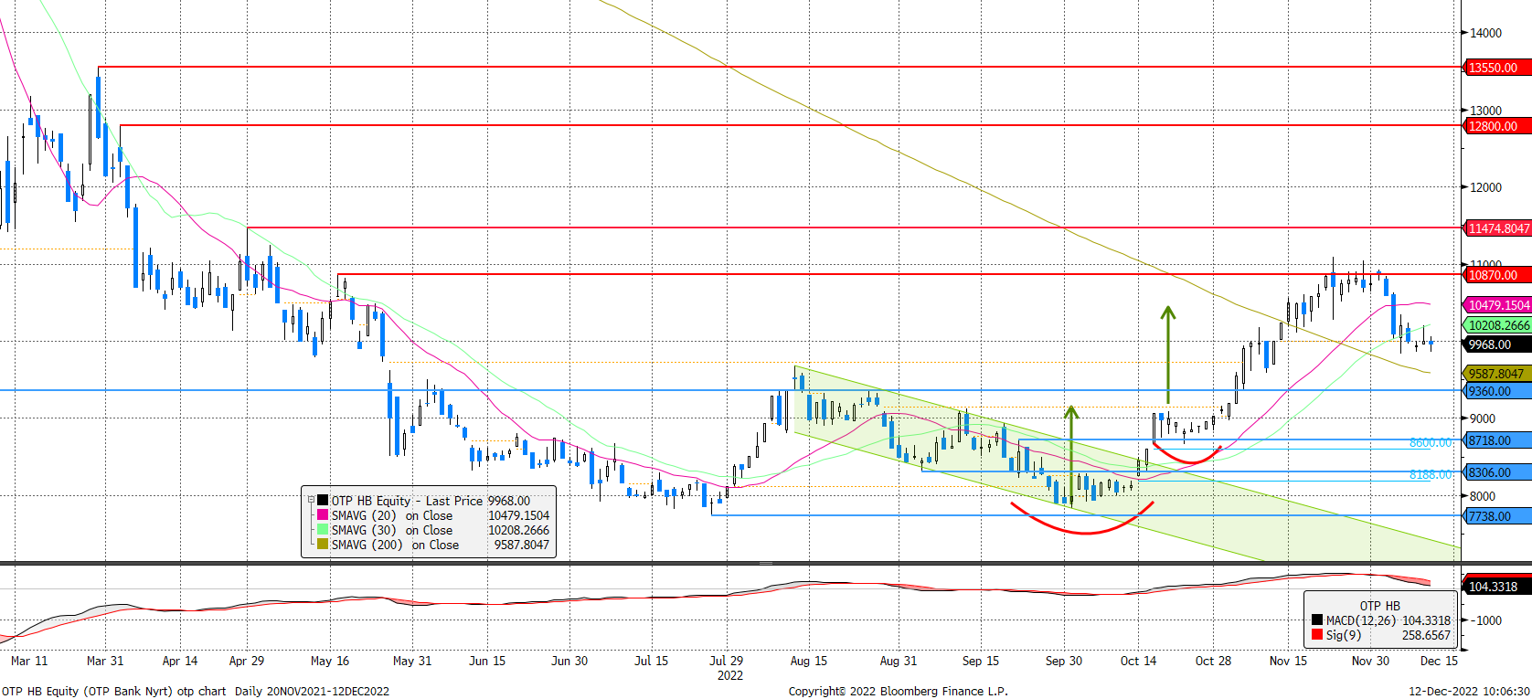Click the 8600.00 level annotation label

point(1430,443)
